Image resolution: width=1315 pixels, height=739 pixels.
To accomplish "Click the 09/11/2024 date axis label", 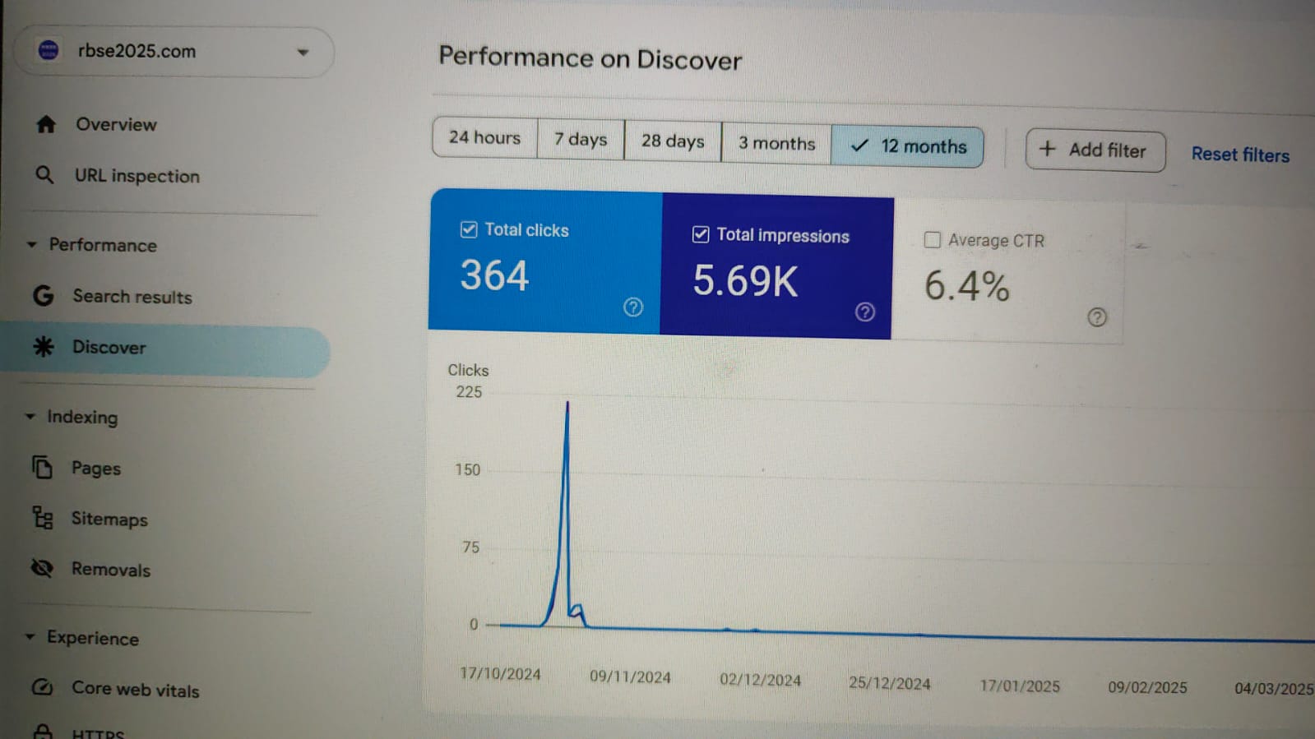I will (630, 677).
